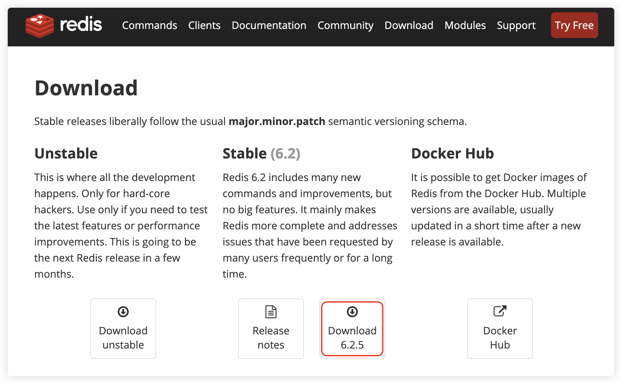Viewport: 622px width, 384px height.
Task: Click the red Try Free button
Action: tap(574, 25)
